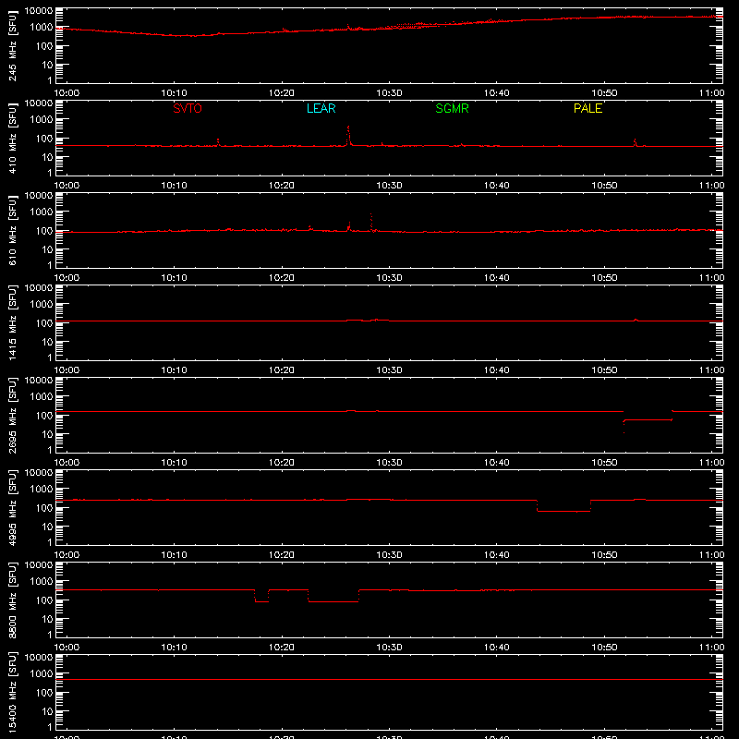This screenshot has height=739, width=739.
Task: Click the green SGMR station label
Action: [452, 108]
